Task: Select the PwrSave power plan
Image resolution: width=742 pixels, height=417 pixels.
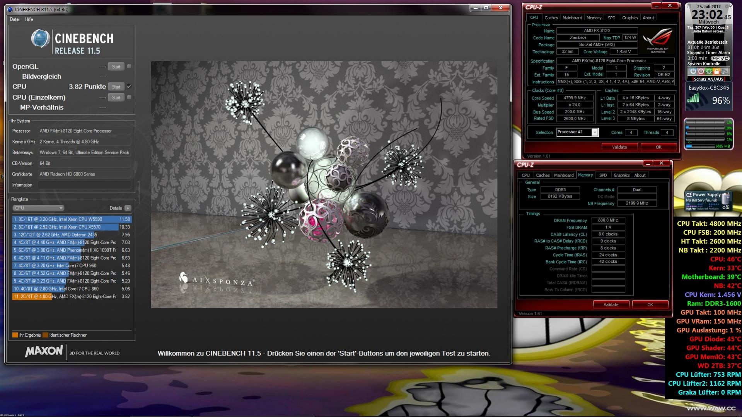Action: click(714, 209)
